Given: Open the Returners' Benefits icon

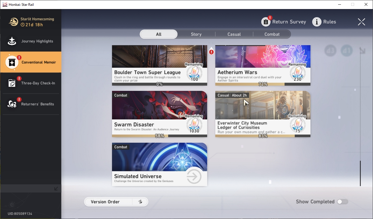Looking at the screenshot, I should pos(12,104).
